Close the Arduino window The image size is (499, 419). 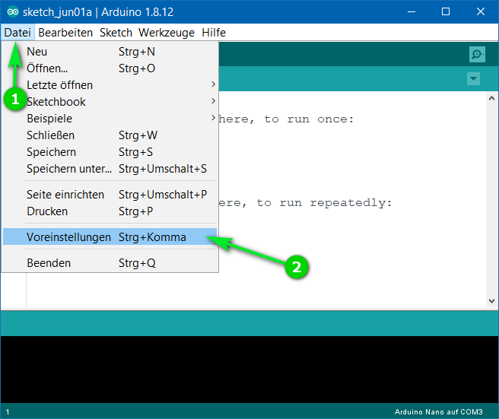coord(481,11)
